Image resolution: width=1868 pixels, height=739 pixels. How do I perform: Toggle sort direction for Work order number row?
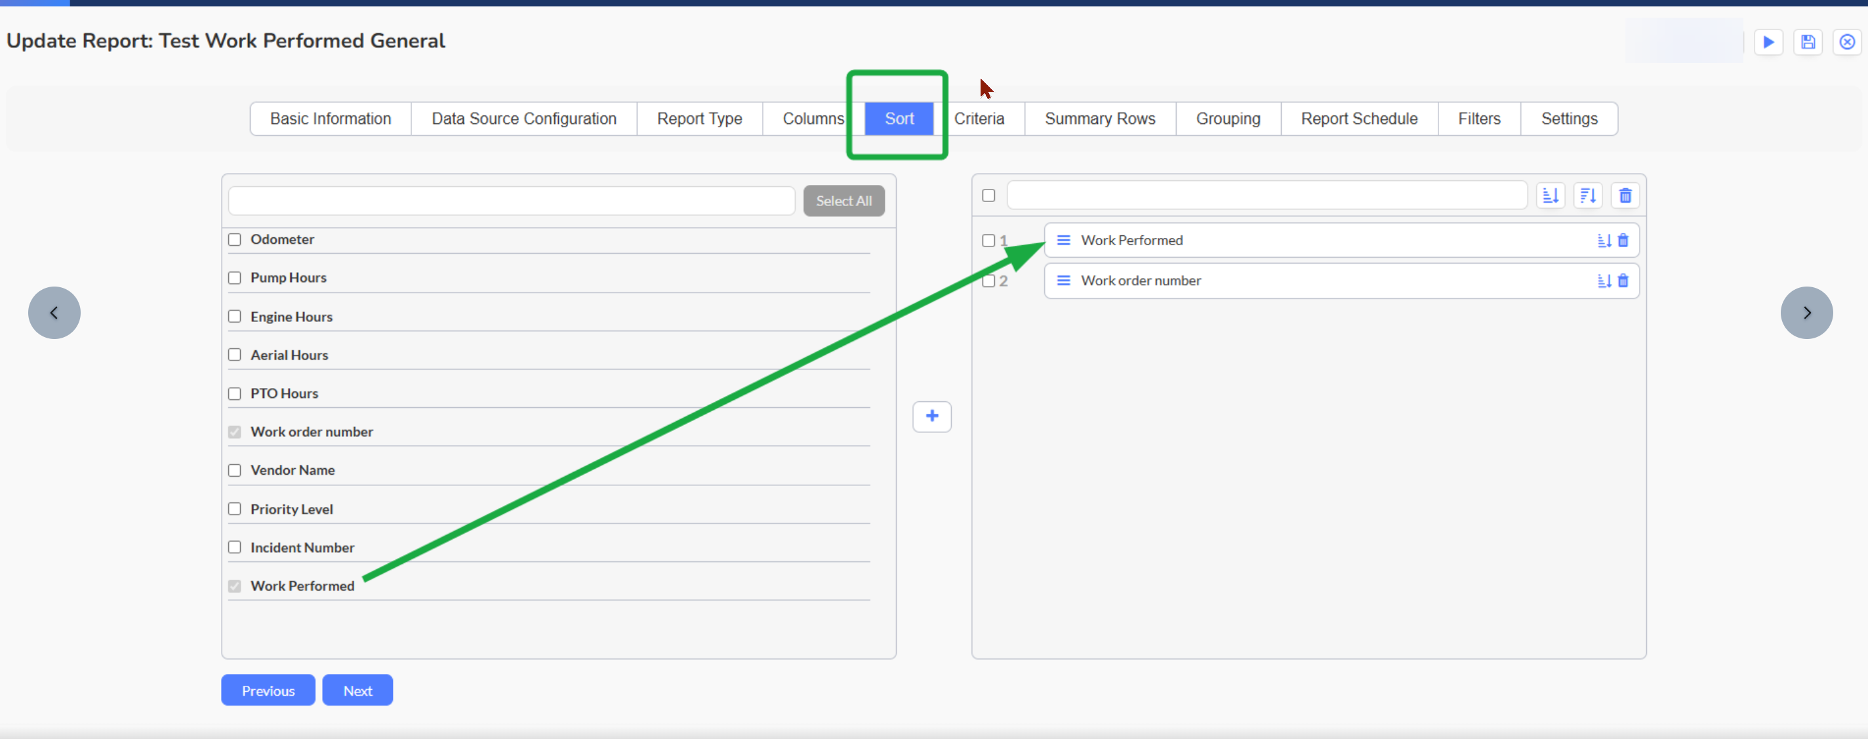[x=1603, y=281]
